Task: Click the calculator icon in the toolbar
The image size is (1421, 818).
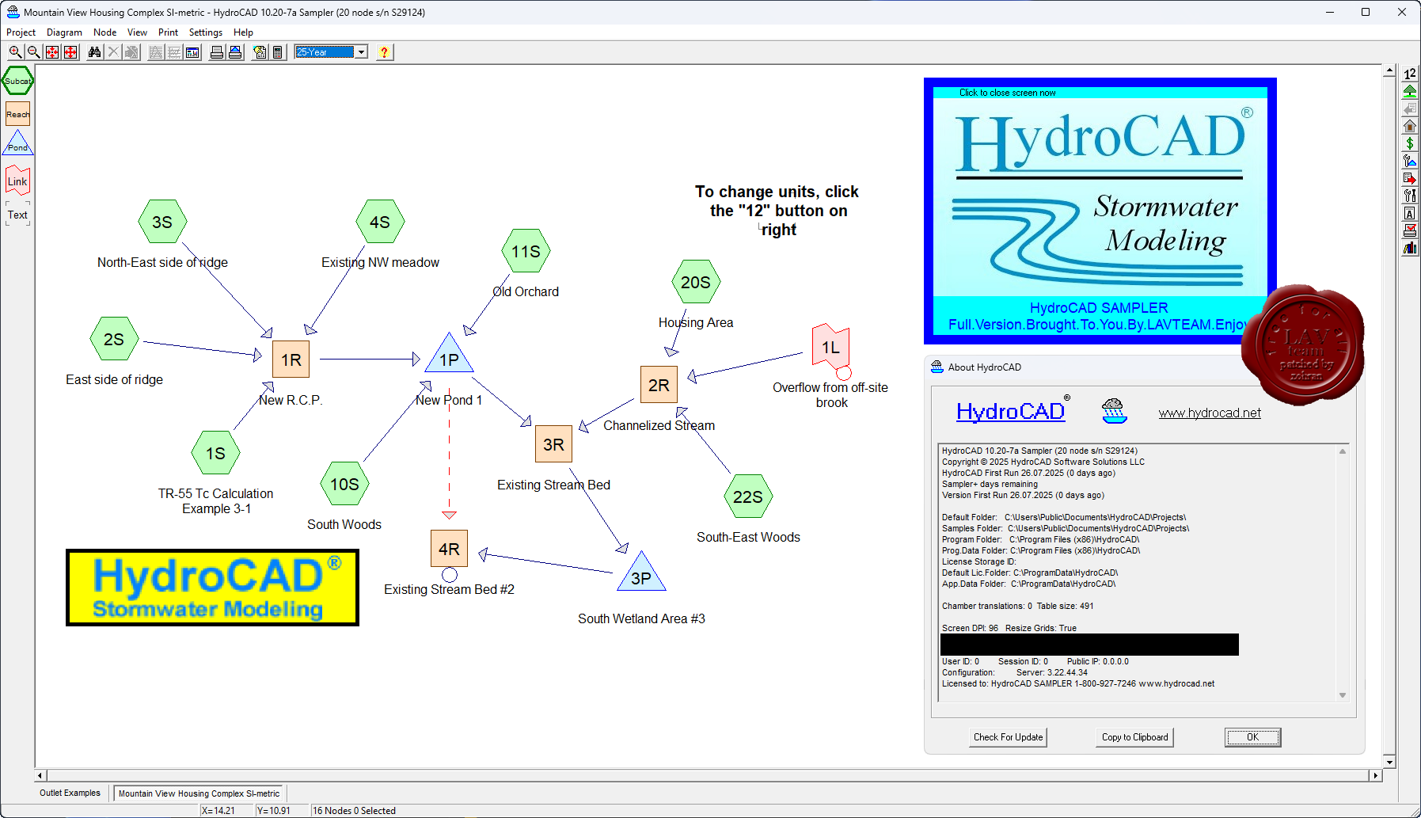Action: click(x=278, y=52)
